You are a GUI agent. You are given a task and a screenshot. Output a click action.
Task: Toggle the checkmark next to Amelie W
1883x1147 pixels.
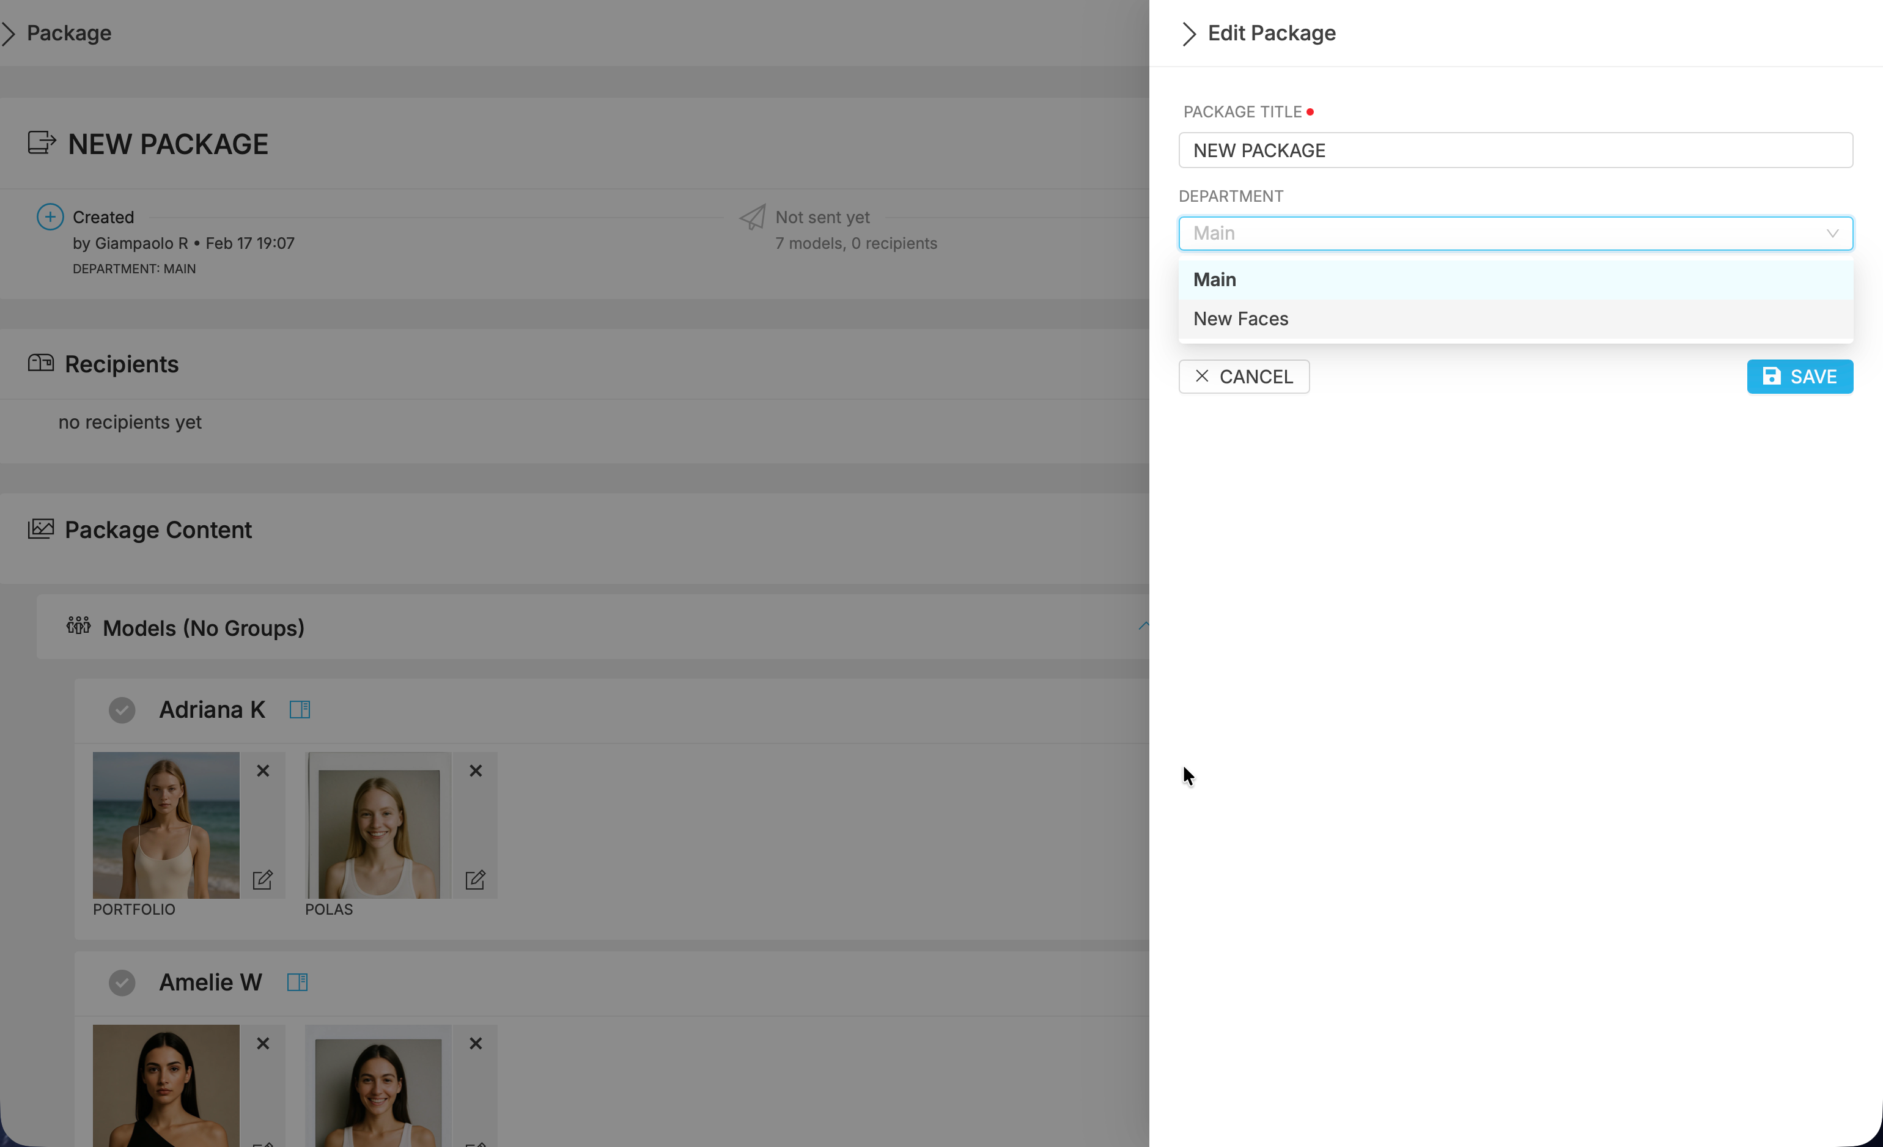[122, 983]
